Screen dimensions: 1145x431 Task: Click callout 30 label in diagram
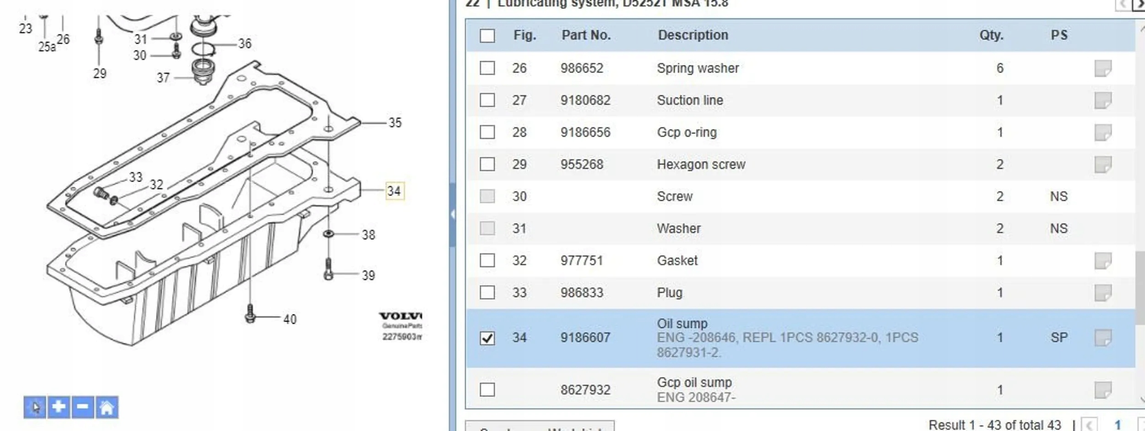[x=140, y=55]
